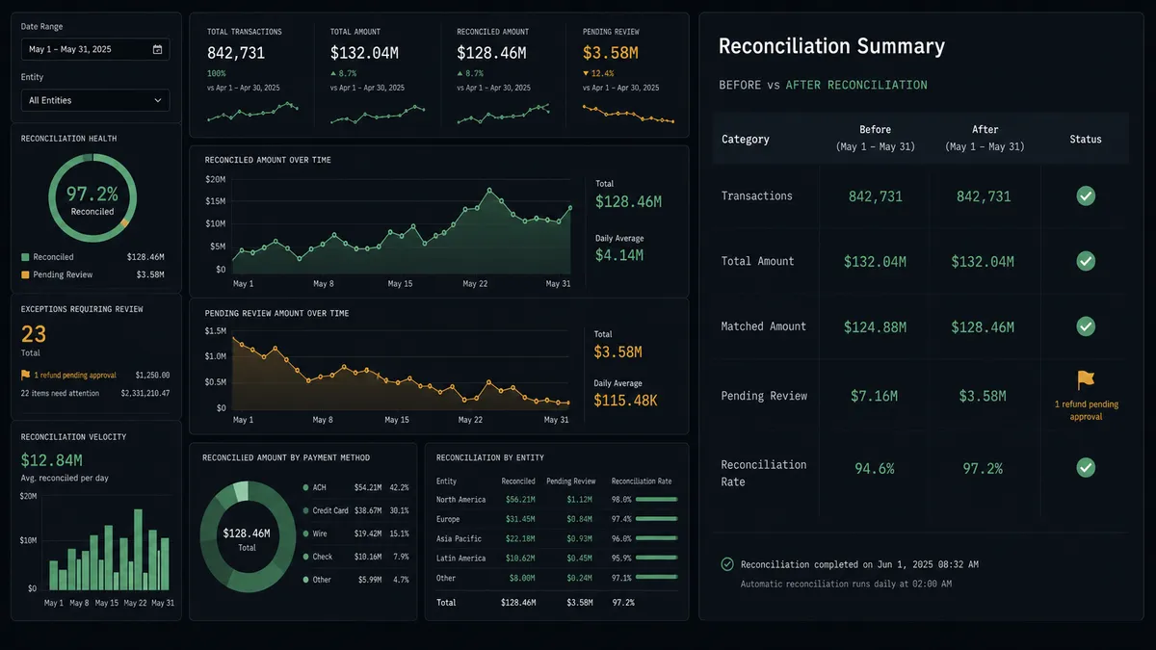Click the Transactions row green check status
1156x650 pixels.
1086,195
